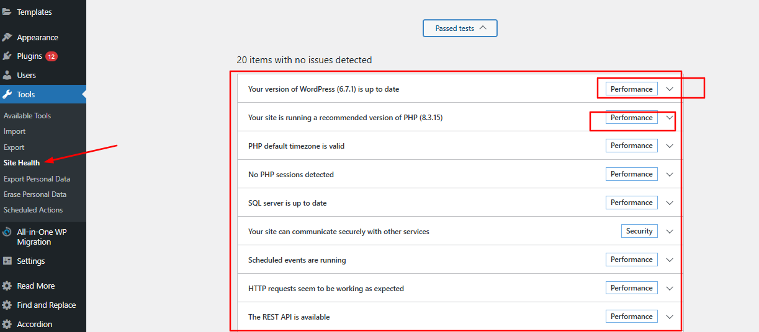Expand the PHP default timezone row chevron

[x=670, y=146]
